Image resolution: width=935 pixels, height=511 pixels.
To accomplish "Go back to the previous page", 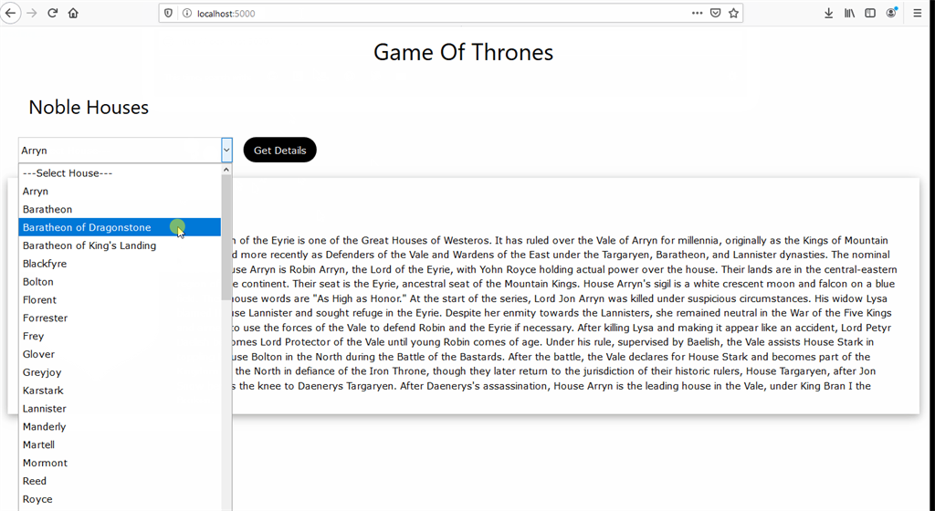I will coord(10,13).
